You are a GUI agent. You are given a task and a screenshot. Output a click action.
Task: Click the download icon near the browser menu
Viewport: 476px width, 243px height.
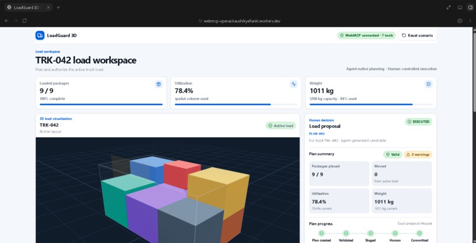click(x=460, y=21)
